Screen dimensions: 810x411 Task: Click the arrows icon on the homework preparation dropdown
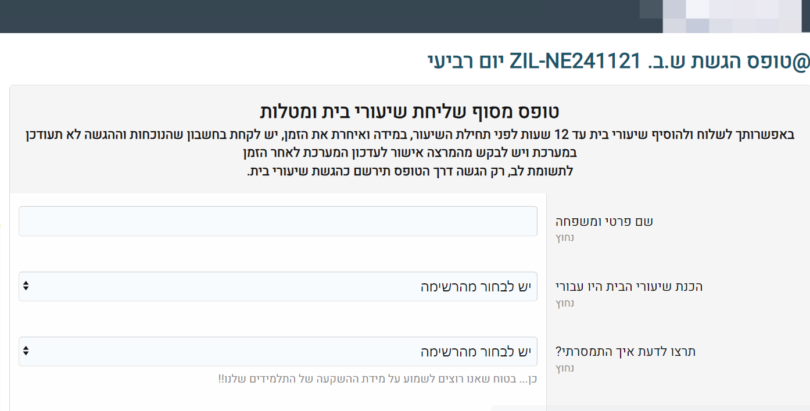[x=26, y=286]
